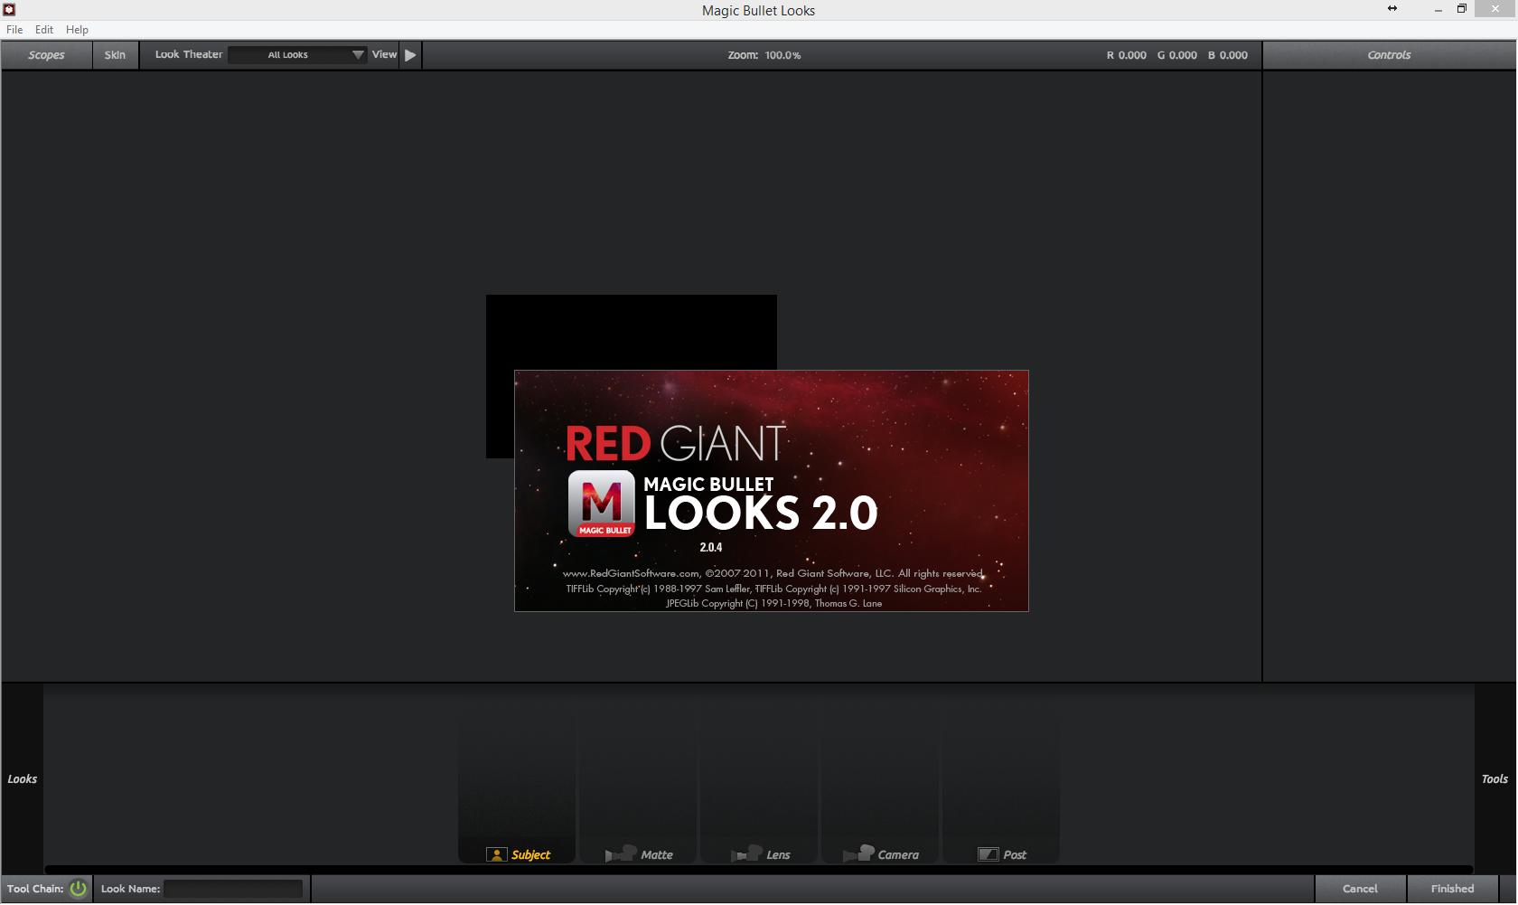This screenshot has width=1518, height=905.
Task: Click the R 0.000 color readout
Action: point(1126,55)
